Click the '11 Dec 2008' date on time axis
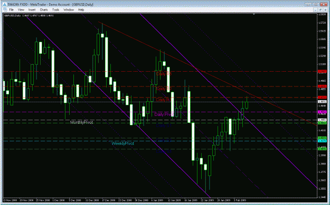Viewport: 330px width, 205px height. coord(92,200)
